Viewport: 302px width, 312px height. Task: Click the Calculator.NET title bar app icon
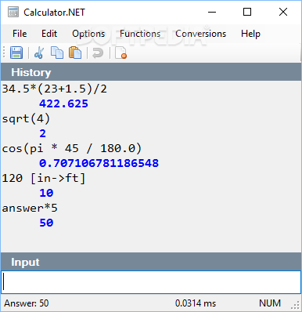(x=13, y=13)
